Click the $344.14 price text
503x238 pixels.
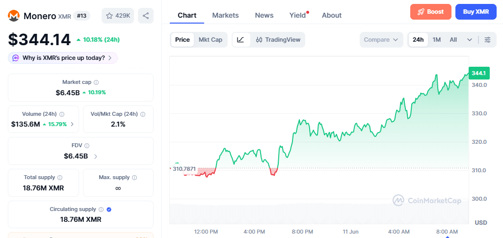(x=39, y=40)
